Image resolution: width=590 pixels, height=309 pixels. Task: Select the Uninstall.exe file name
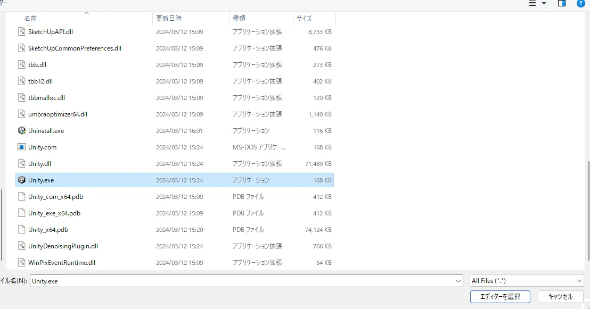coord(46,131)
